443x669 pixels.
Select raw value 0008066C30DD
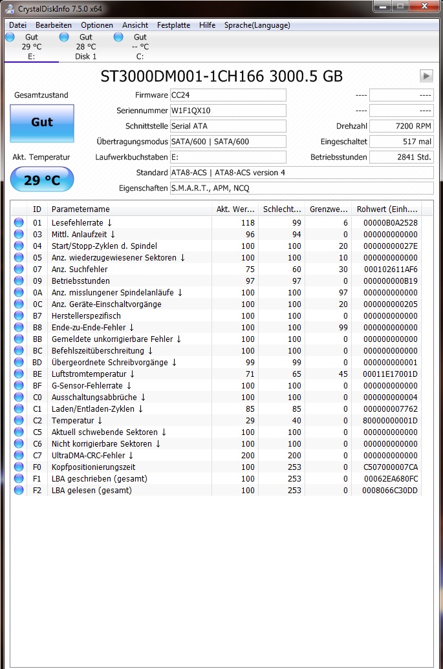[390, 490]
